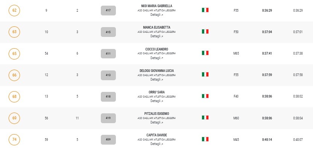Open Dettagli link for Manca Elisabetta
This screenshot has width=313, height=148.
pos(157,37)
